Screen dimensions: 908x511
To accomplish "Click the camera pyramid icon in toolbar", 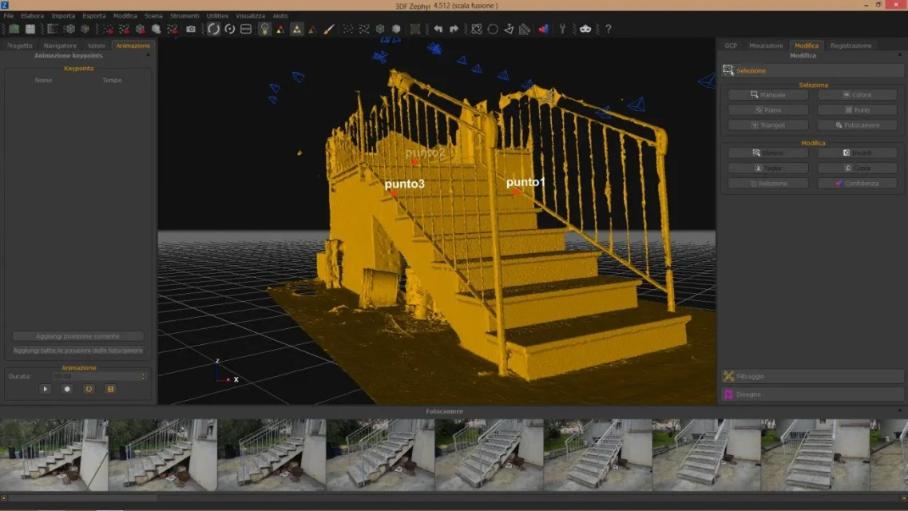I will coord(509,29).
